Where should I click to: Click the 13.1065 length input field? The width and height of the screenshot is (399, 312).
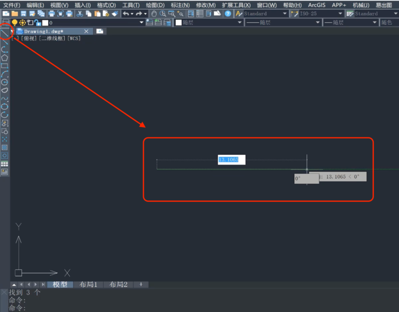231,160
